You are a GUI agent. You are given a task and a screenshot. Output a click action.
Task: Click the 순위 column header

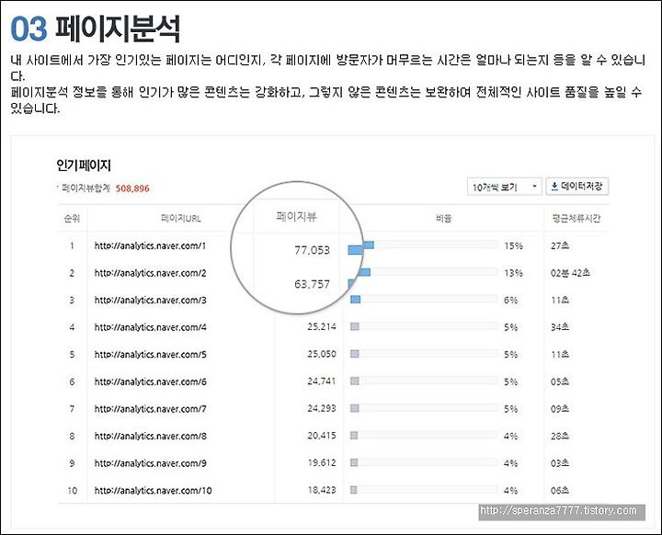[72, 218]
